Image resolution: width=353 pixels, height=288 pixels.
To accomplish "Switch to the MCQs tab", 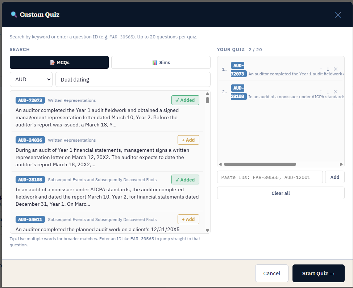I will click(x=59, y=62).
